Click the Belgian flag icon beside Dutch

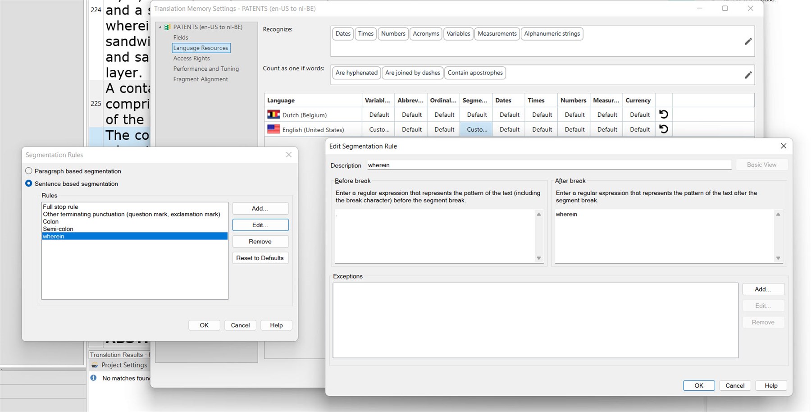click(274, 114)
